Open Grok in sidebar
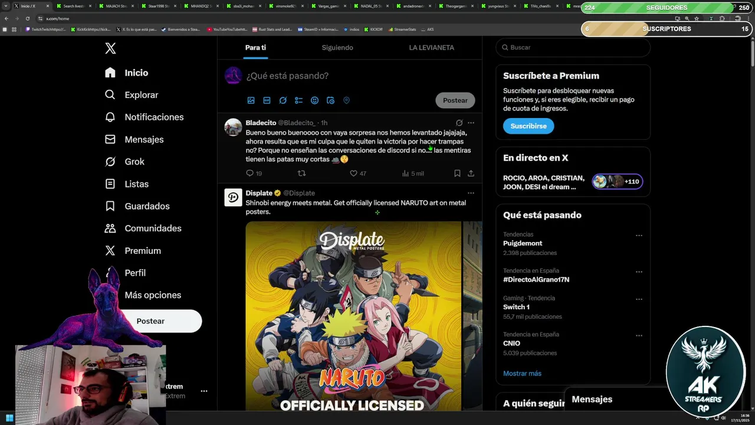Image resolution: width=755 pixels, height=425 pixels. point(124,162)
